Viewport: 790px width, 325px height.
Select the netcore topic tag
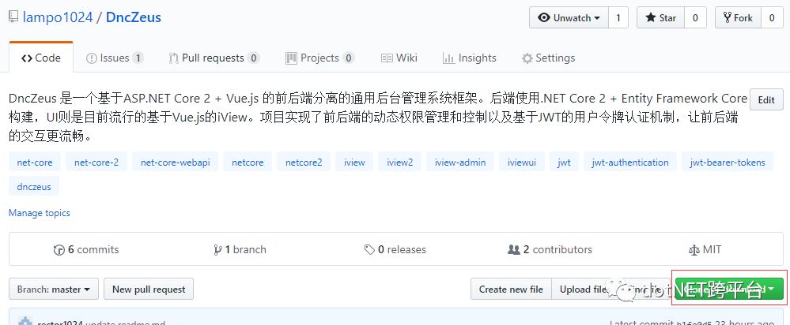(248, 162)
